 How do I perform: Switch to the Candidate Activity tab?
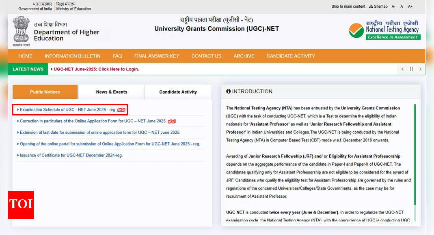tap(178, 92)
